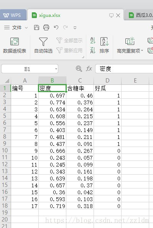
Task: Select row 19 header
Action: tap(5, 212)
